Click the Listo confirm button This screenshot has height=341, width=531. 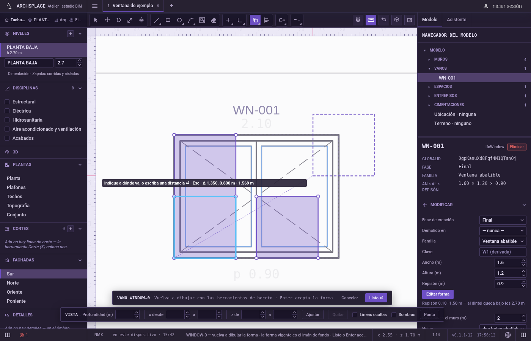pyautogui.click(x=376, y=298)
